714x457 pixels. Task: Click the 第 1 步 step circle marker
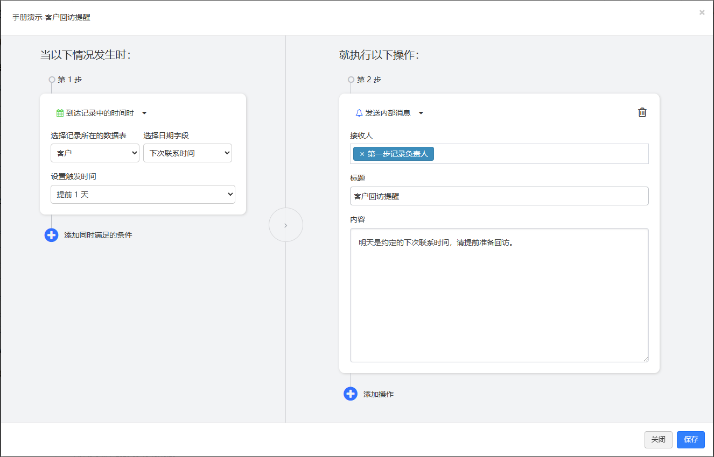coord(52,80)
